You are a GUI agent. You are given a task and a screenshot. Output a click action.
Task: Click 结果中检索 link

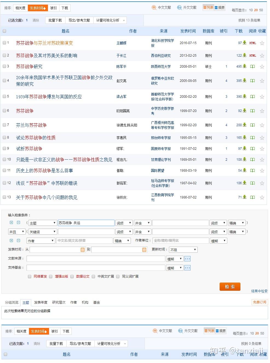point(259,291)
